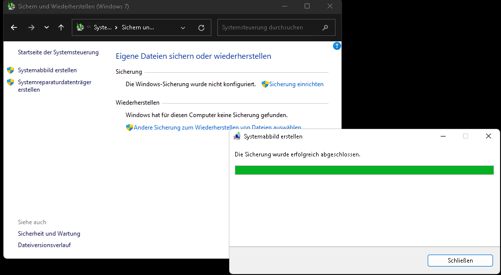Select the 'Syste...' breadcrumb segment
Screen dimensions: 501x275
tap(102, 27)
